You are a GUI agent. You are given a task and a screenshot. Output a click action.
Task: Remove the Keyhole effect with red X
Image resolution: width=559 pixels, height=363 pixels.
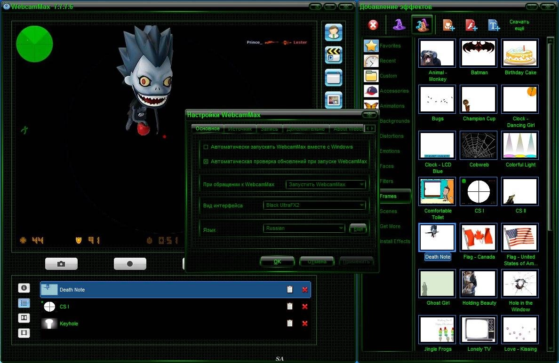pyautogui.click(x=305, y=324)
